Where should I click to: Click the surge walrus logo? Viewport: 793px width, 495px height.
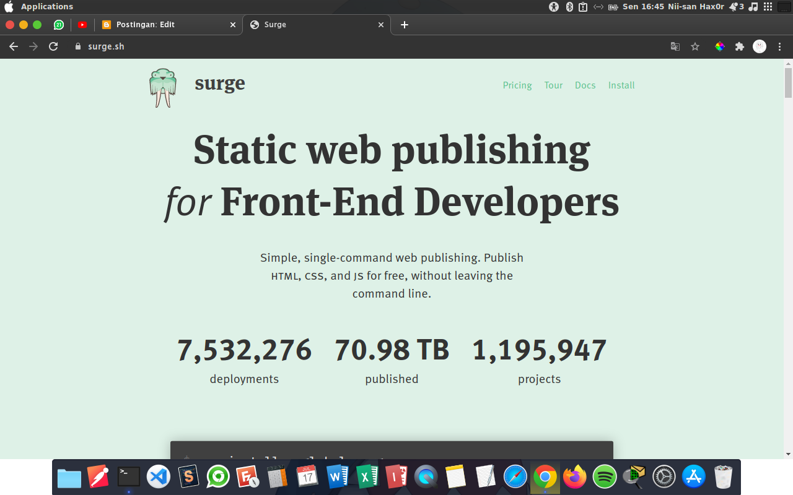pyautogui.click(x=163, y=88)
